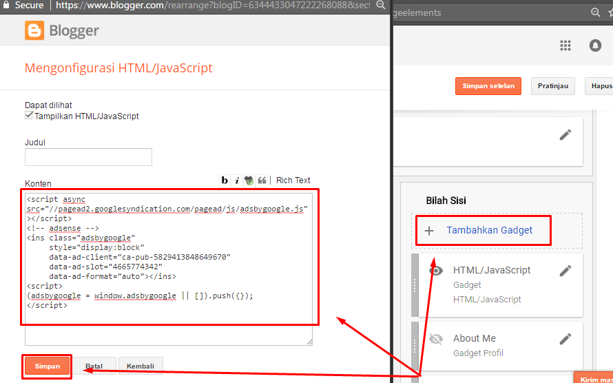Edit the top gadget with pencil icon
The width and height of the screenshot is (613, 383).
[565, 135]
